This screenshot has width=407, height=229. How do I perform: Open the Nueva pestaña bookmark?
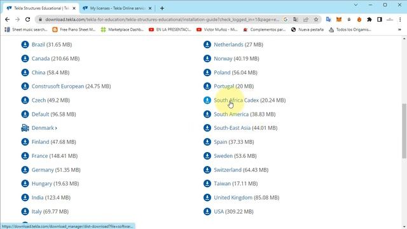[x=308, y=30]
